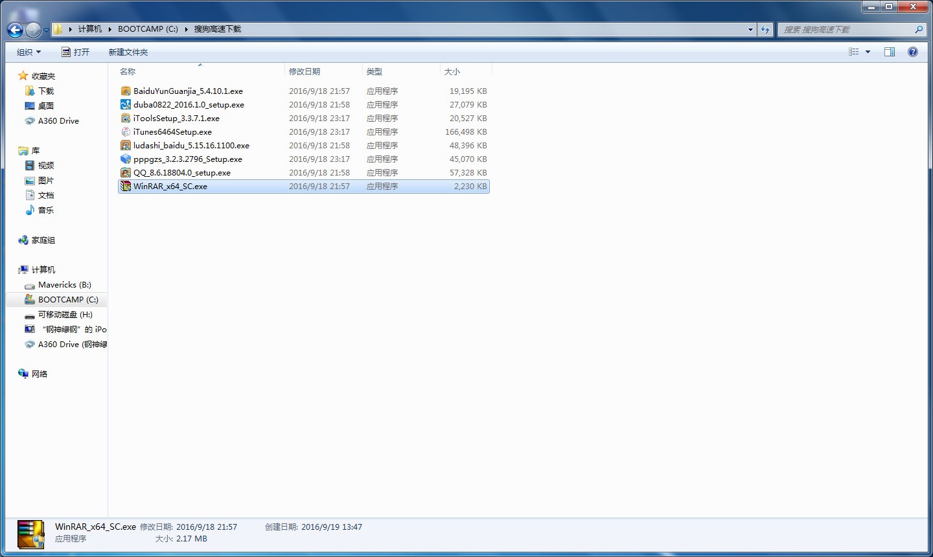The height and width of the screenshot is (557, 933).
Task: Open the 图片 library
Action: [46, 181]
